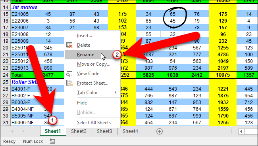
Task: Click horizontal scrollbar left arrow
Action: (x=241, y=131)
